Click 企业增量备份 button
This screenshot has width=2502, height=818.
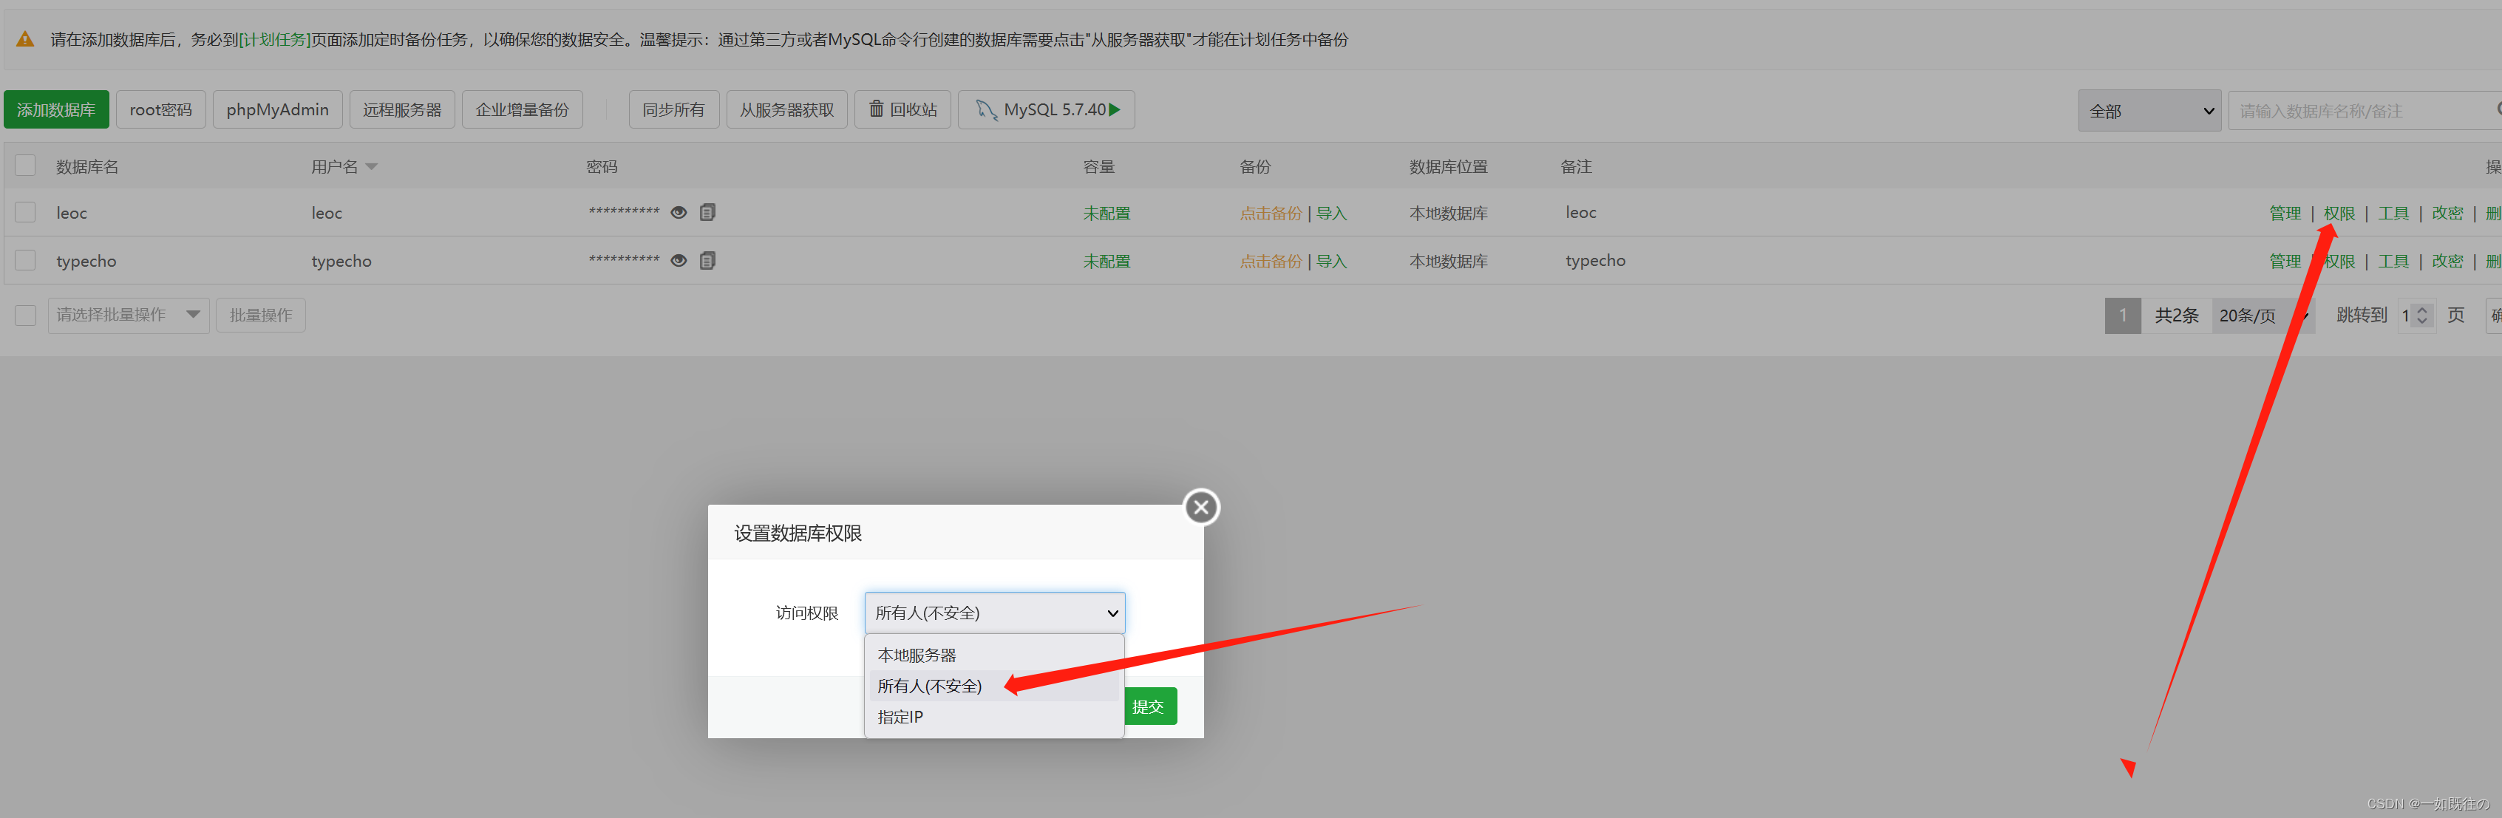coord(523,110)
